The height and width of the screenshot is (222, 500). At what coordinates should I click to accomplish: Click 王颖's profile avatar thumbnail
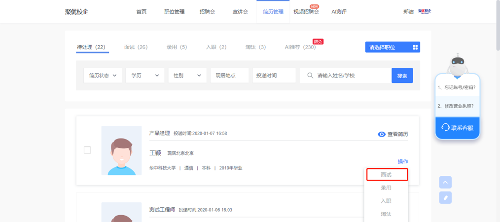[x=121, y=150]
